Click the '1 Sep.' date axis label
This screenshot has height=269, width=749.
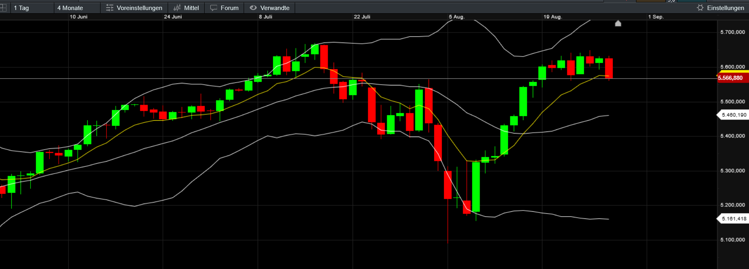click(656, 17)
